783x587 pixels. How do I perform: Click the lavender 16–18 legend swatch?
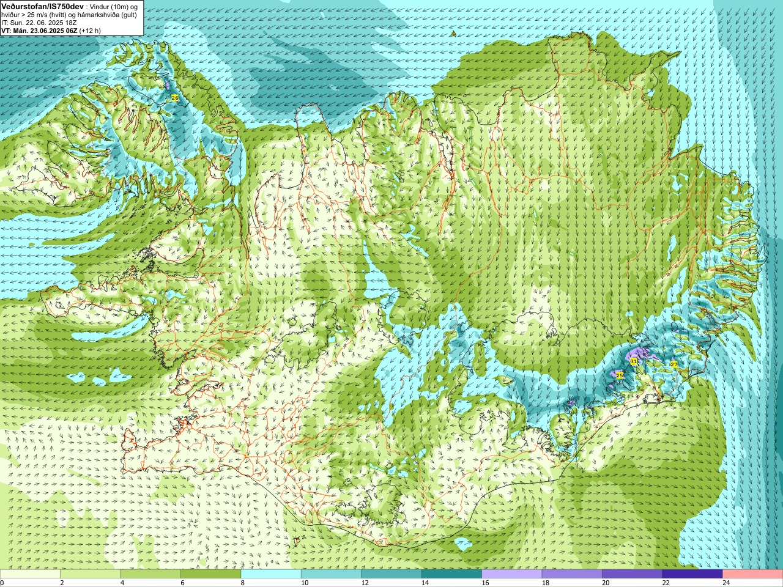pos(512,574)
